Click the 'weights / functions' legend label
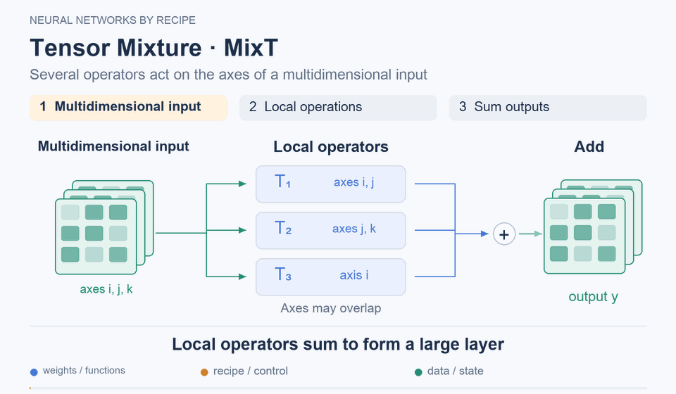Screen dimensions: 676x394 84,370
